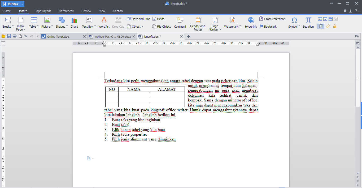Screen dimensions: 362x188
Task: Open a new document tab with plus button
Action: [x=188, y=36]
